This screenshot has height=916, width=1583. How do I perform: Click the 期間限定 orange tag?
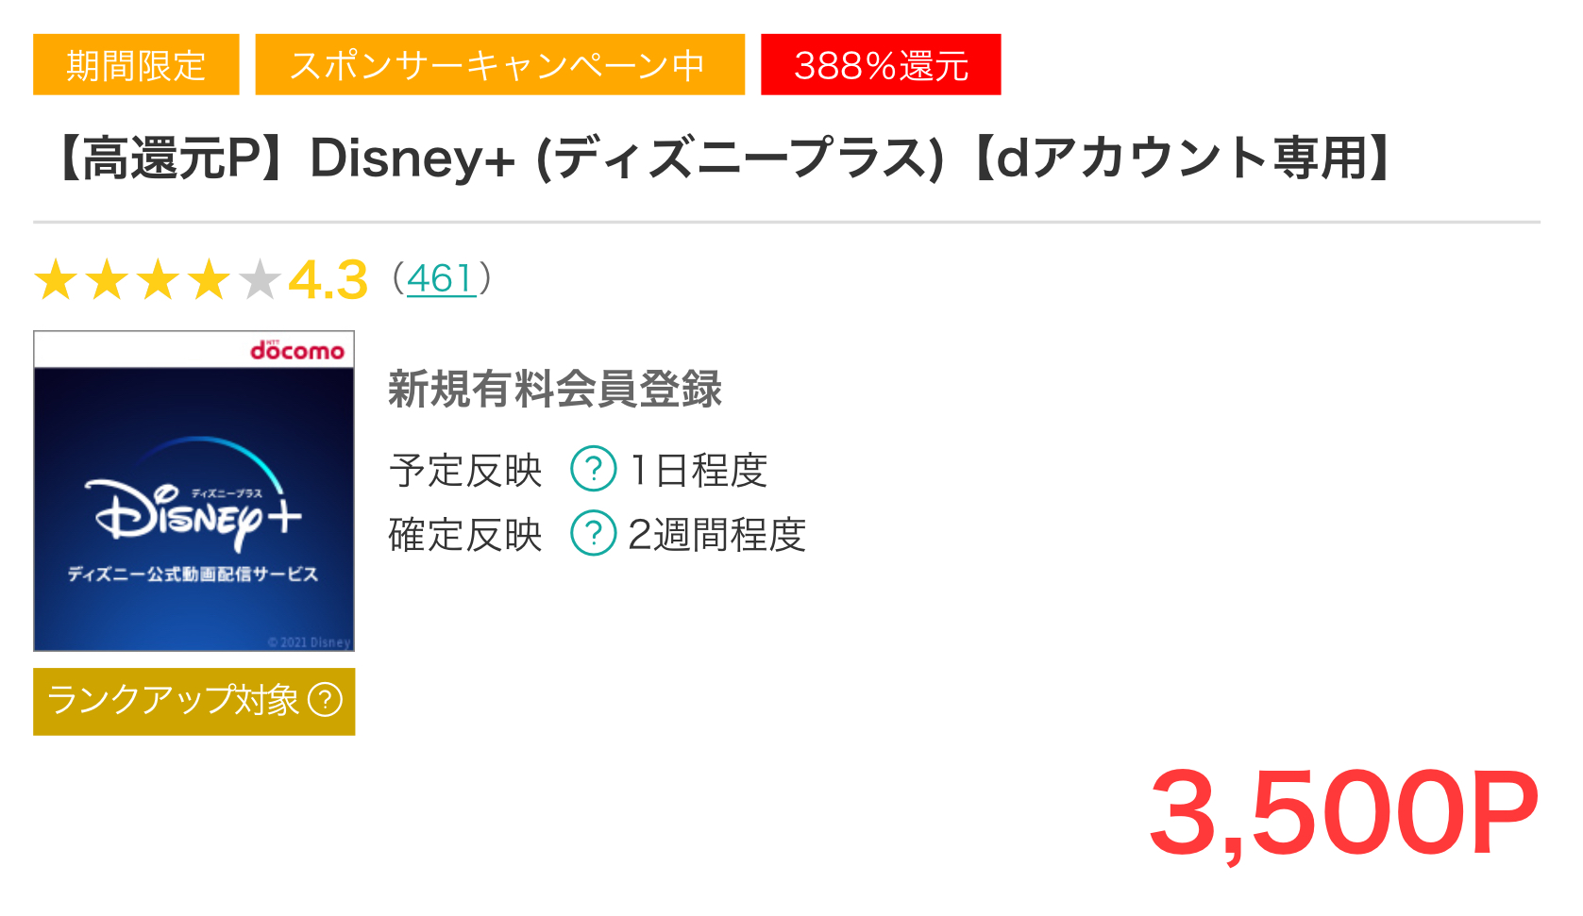click(x=136, y=64)
